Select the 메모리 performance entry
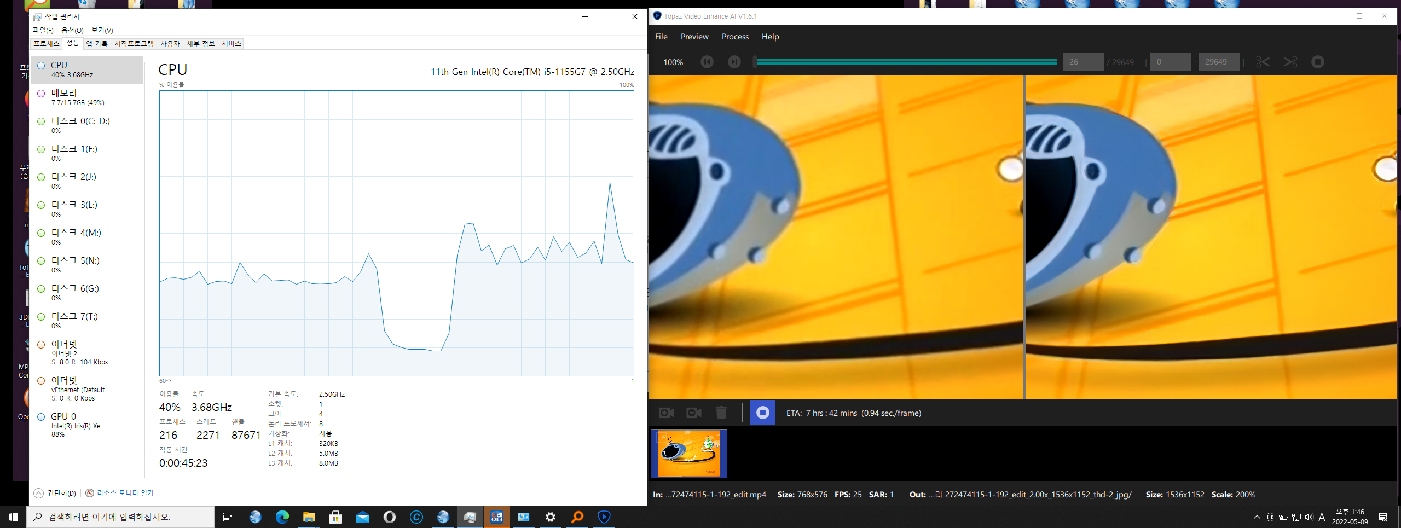1401x528 pixels. (x=87, y=98)
